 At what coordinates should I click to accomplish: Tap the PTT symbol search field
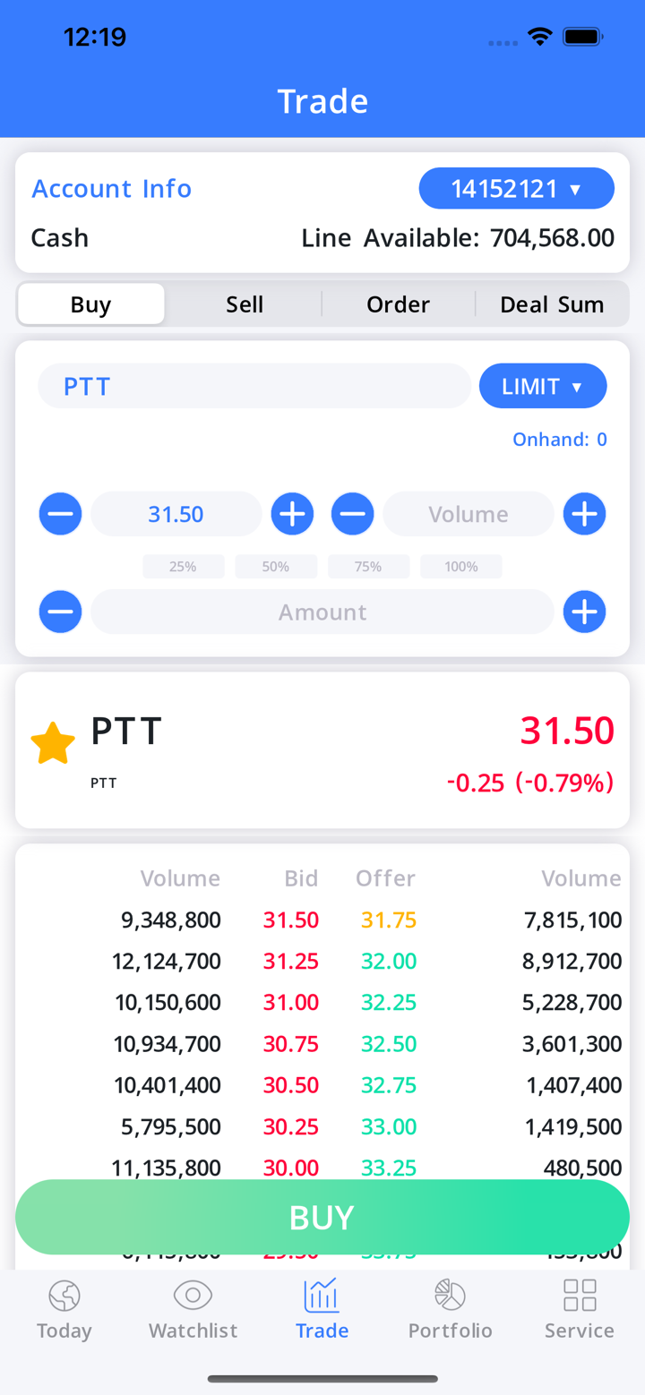pos(254,387)
